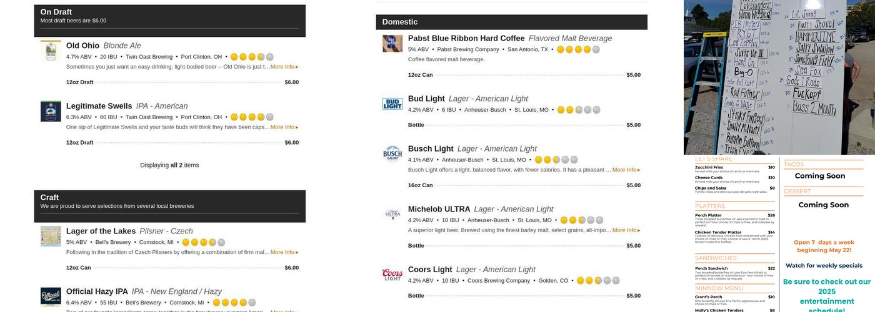Image resolution: width=875 pixels, height=312 pixels.
Task: Expand More Info for Michelob ULTRA
Action: pyautogui.click(x=626, y=230)
